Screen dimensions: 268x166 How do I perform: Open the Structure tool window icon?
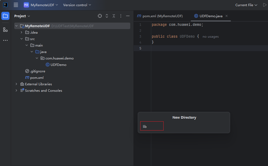click(x=5, y=30)
